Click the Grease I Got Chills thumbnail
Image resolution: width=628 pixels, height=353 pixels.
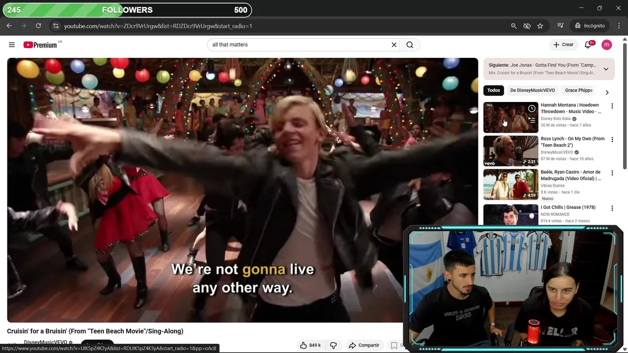pyautogui.click(x=511, y=214)
